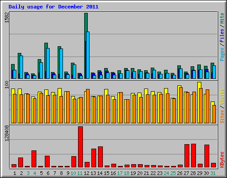This screenshot has height=178, width=227.
Task: Click day label 23 on the x-axis
Action: click(160, 173)
